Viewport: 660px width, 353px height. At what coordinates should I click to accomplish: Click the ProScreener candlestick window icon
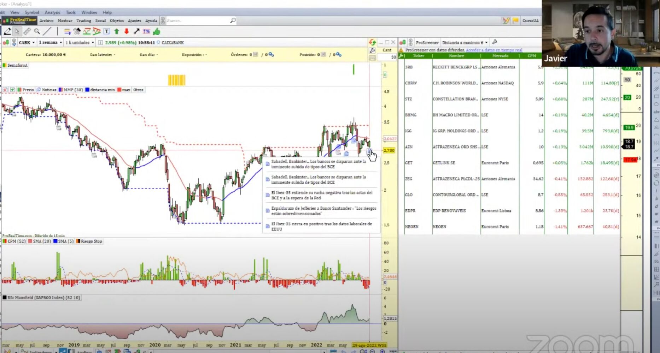402,42
